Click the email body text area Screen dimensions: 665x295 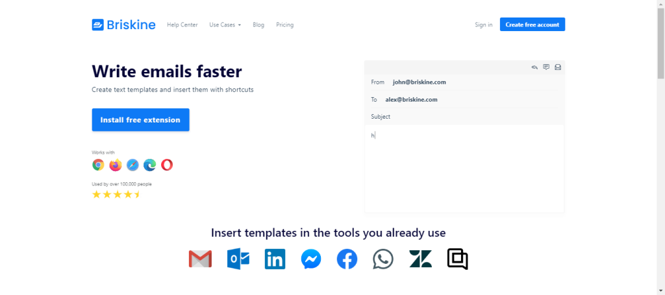tap(464, 169)
